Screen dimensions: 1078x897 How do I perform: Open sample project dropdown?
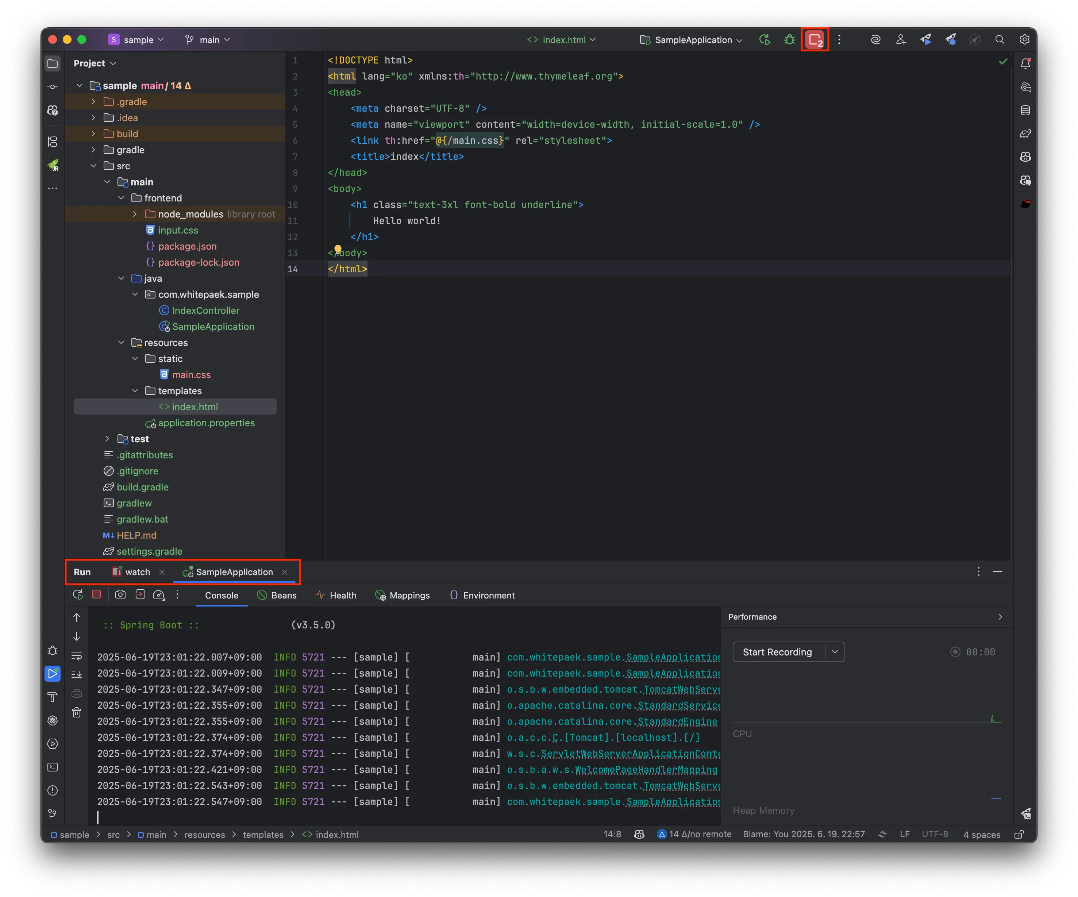pos(136,39)
